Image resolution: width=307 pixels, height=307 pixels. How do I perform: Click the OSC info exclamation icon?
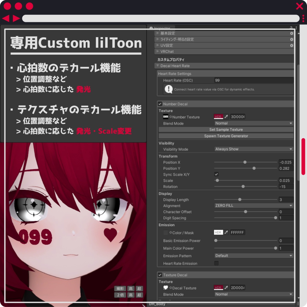point(168,89)
